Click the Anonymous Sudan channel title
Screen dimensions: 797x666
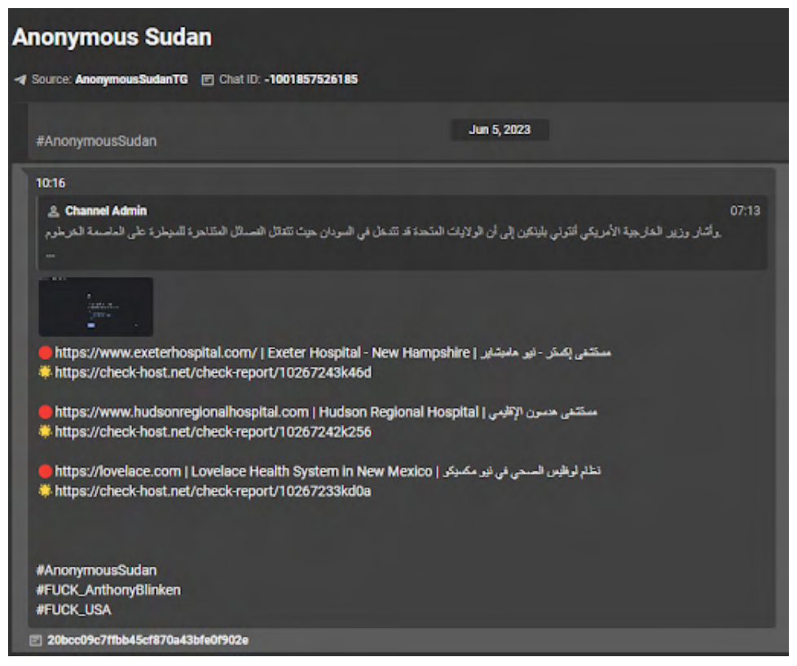coord(112,37)
